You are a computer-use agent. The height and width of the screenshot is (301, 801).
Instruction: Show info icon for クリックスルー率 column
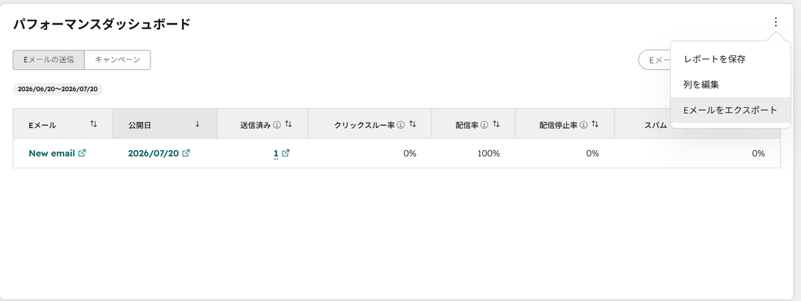click(401, 125)
